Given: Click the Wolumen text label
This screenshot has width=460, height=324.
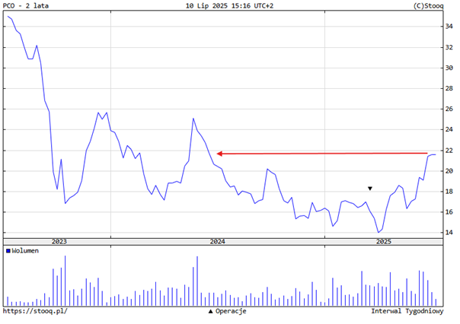Looking at the screenshot, I should 25,250.
